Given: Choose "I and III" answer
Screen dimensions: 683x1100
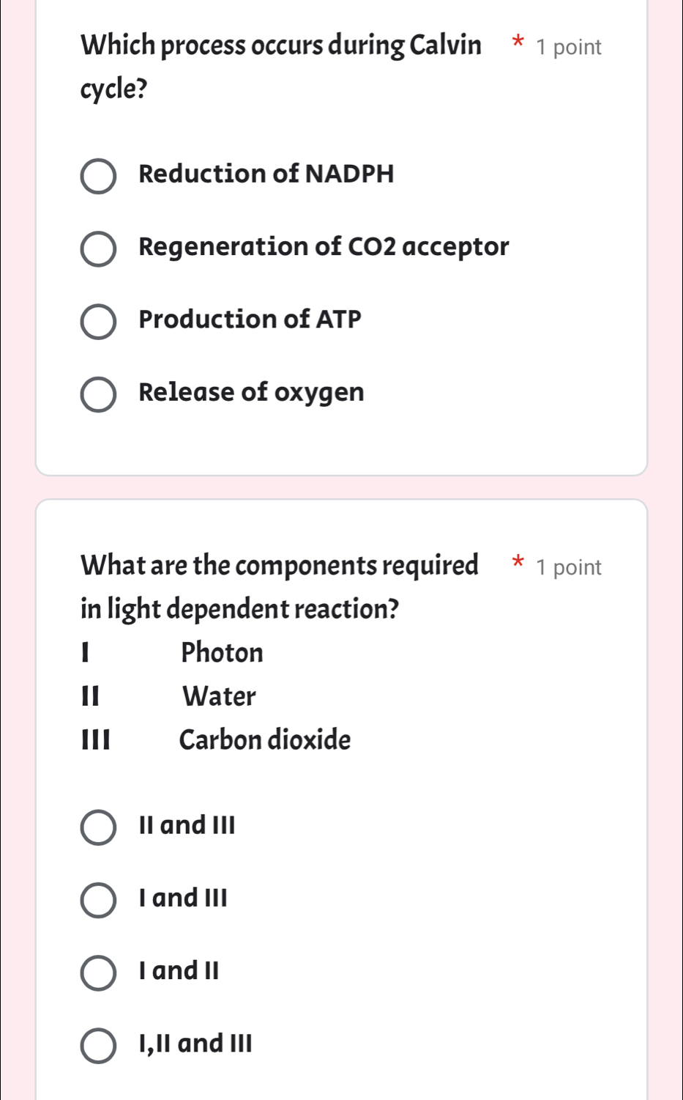Looking at the screenshot, I should click(97, 900).
